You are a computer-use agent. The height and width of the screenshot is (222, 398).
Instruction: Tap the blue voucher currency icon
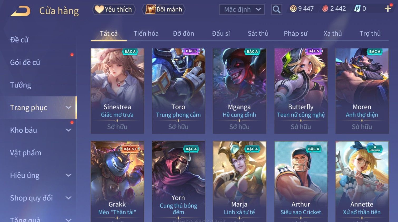pyautogui.click(x=357, y=9)
